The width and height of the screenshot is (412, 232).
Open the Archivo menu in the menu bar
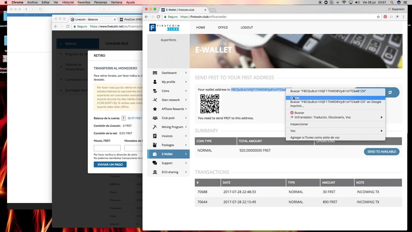click(x=32, y=2)
